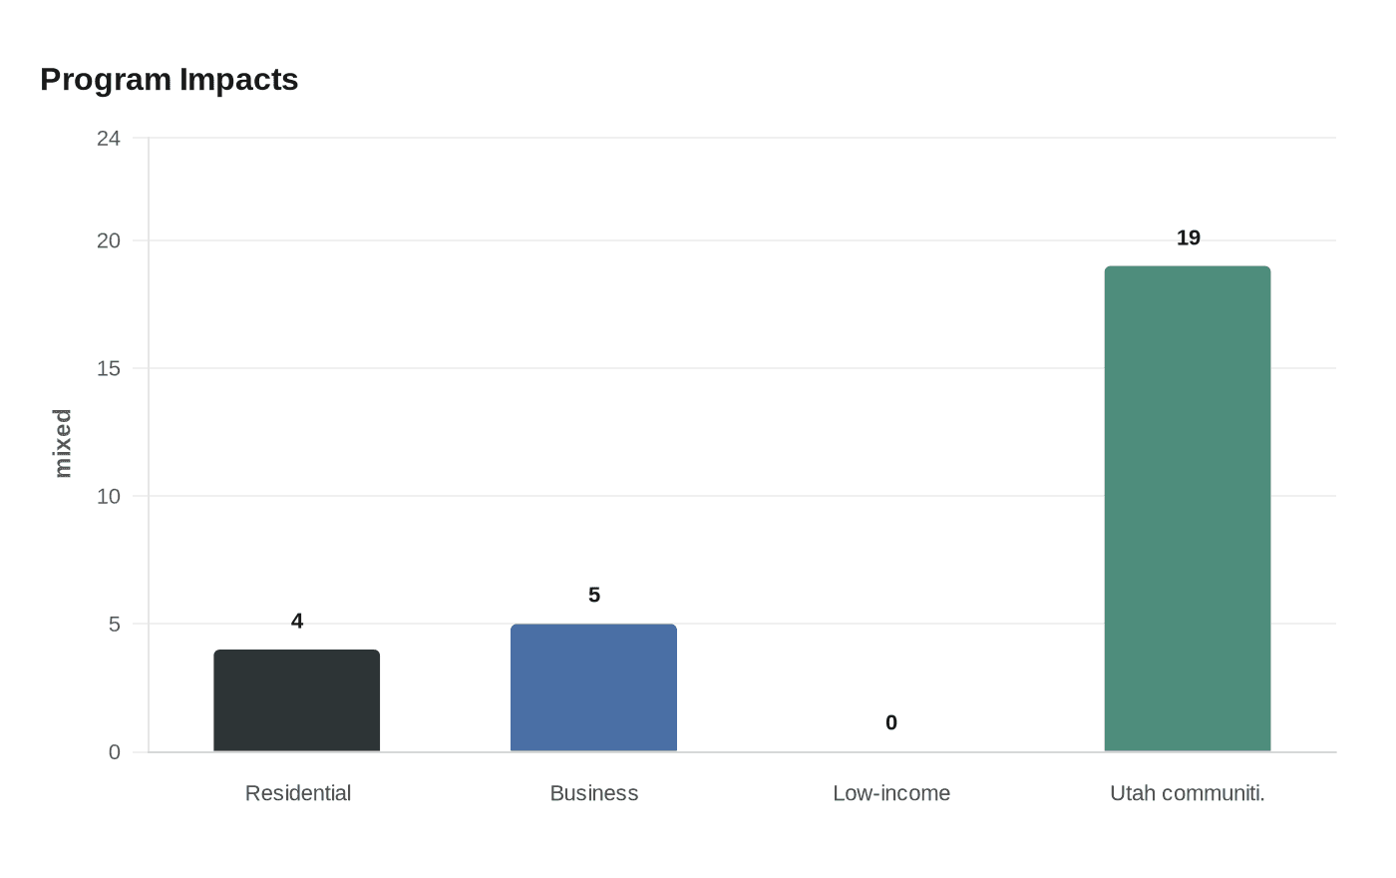The image size is (1396, 878).
Task: Click the Program Impacts chart title
Action: point(170,80)
